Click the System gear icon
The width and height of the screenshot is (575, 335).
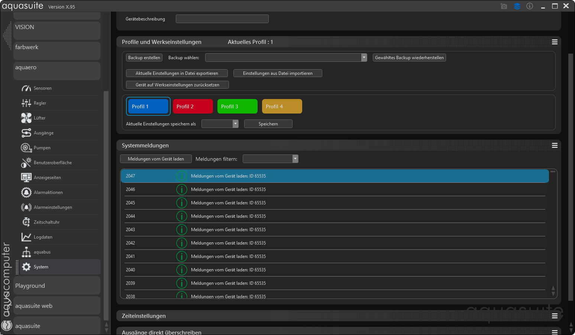click(26, 267)
